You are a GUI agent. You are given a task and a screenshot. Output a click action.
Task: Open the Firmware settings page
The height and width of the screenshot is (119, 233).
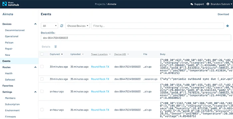(x=10, y=117)
